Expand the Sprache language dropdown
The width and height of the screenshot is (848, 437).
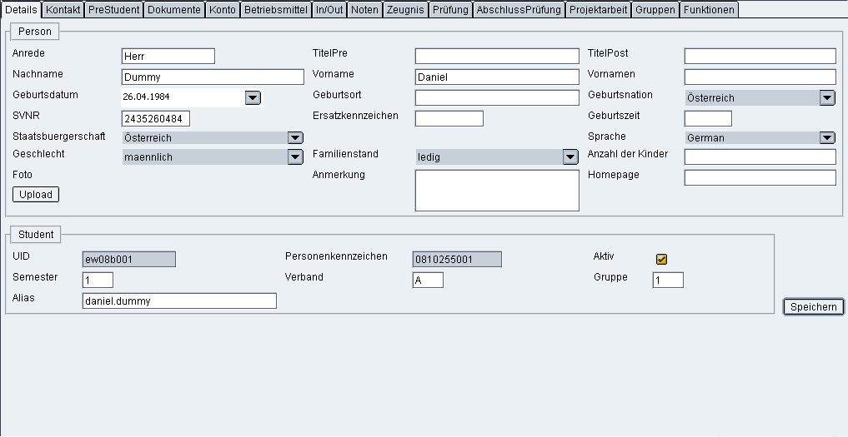[826, 138]
